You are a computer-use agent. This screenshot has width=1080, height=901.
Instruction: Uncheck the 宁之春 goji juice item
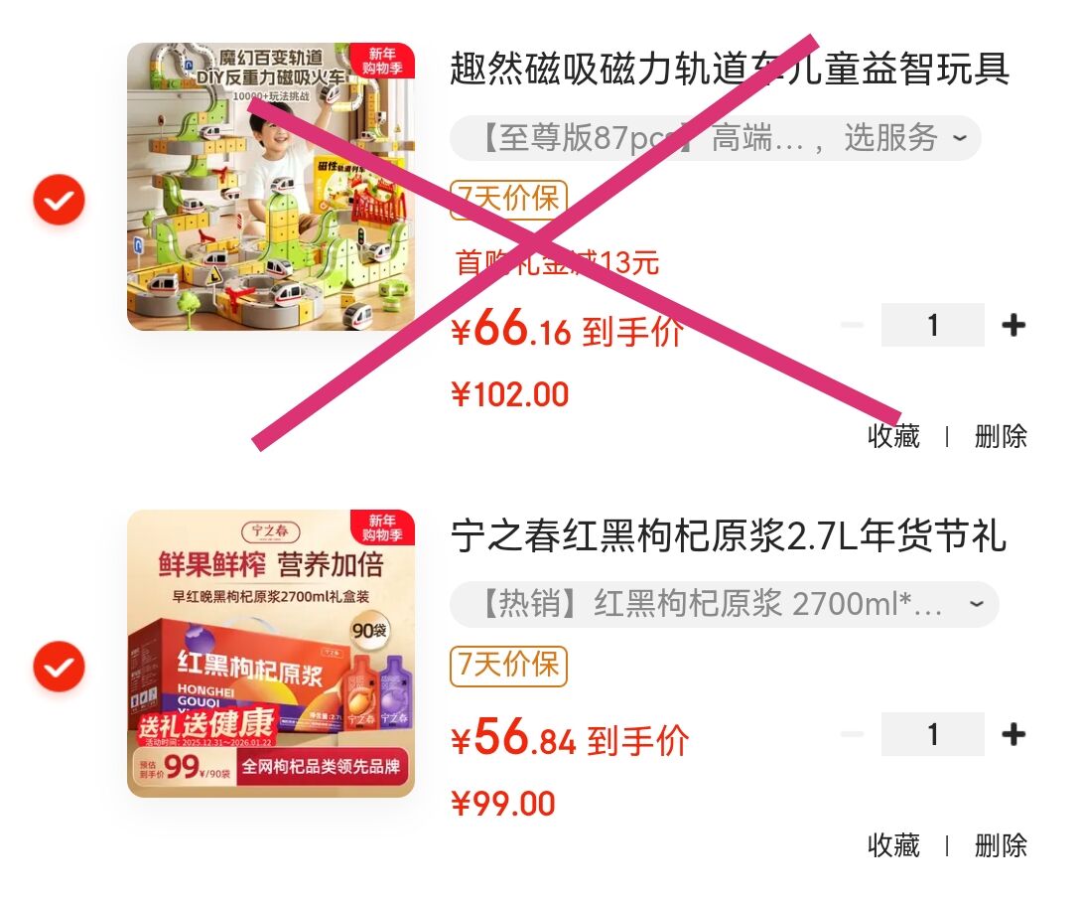[60, 667]
